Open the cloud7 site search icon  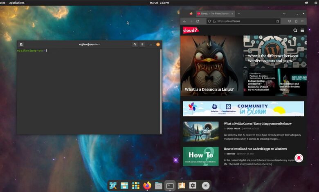[x=295, y=30]
